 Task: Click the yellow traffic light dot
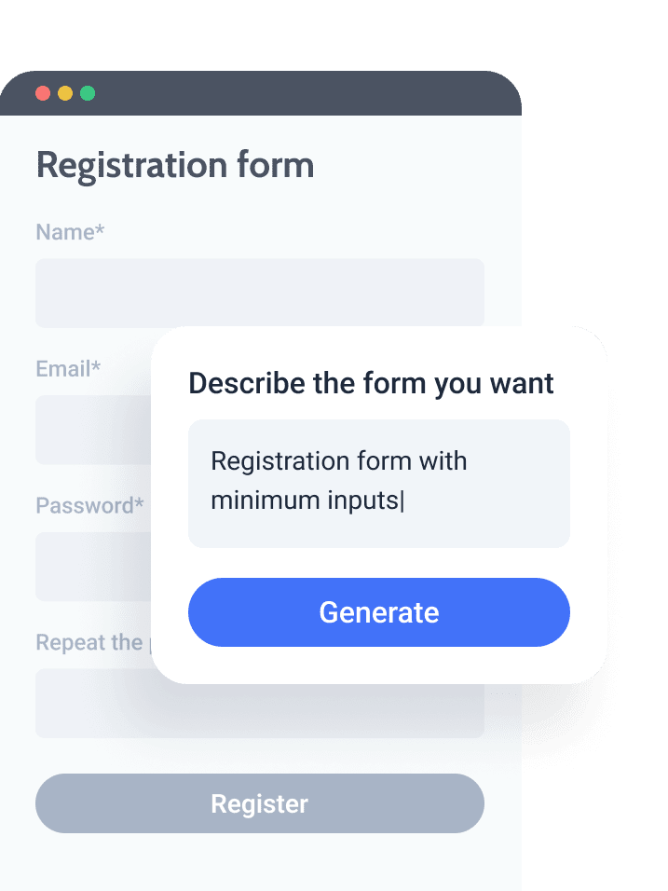pos(64,93)
